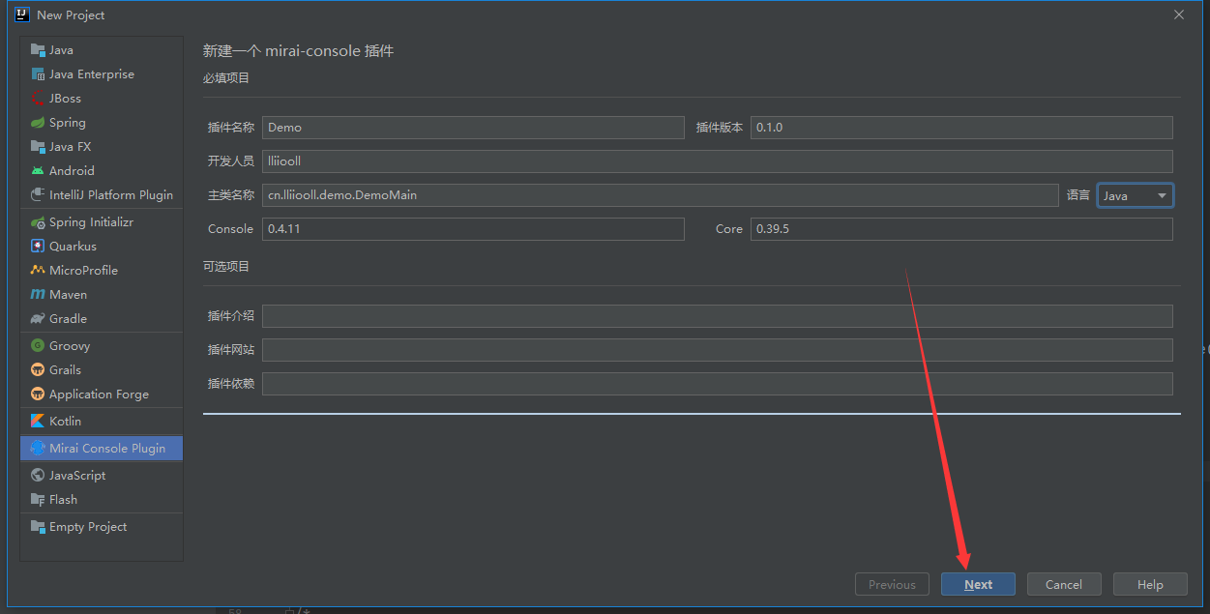The height and width of the screenshot is (614, 1210).
Task: Click the Java Enterprise icon
Action: [38, 74]
